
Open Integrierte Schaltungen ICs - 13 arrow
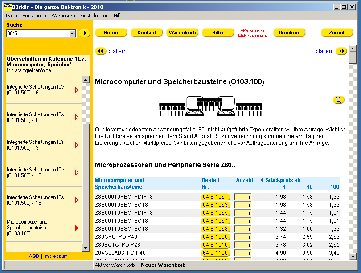(x=77, y=172)
